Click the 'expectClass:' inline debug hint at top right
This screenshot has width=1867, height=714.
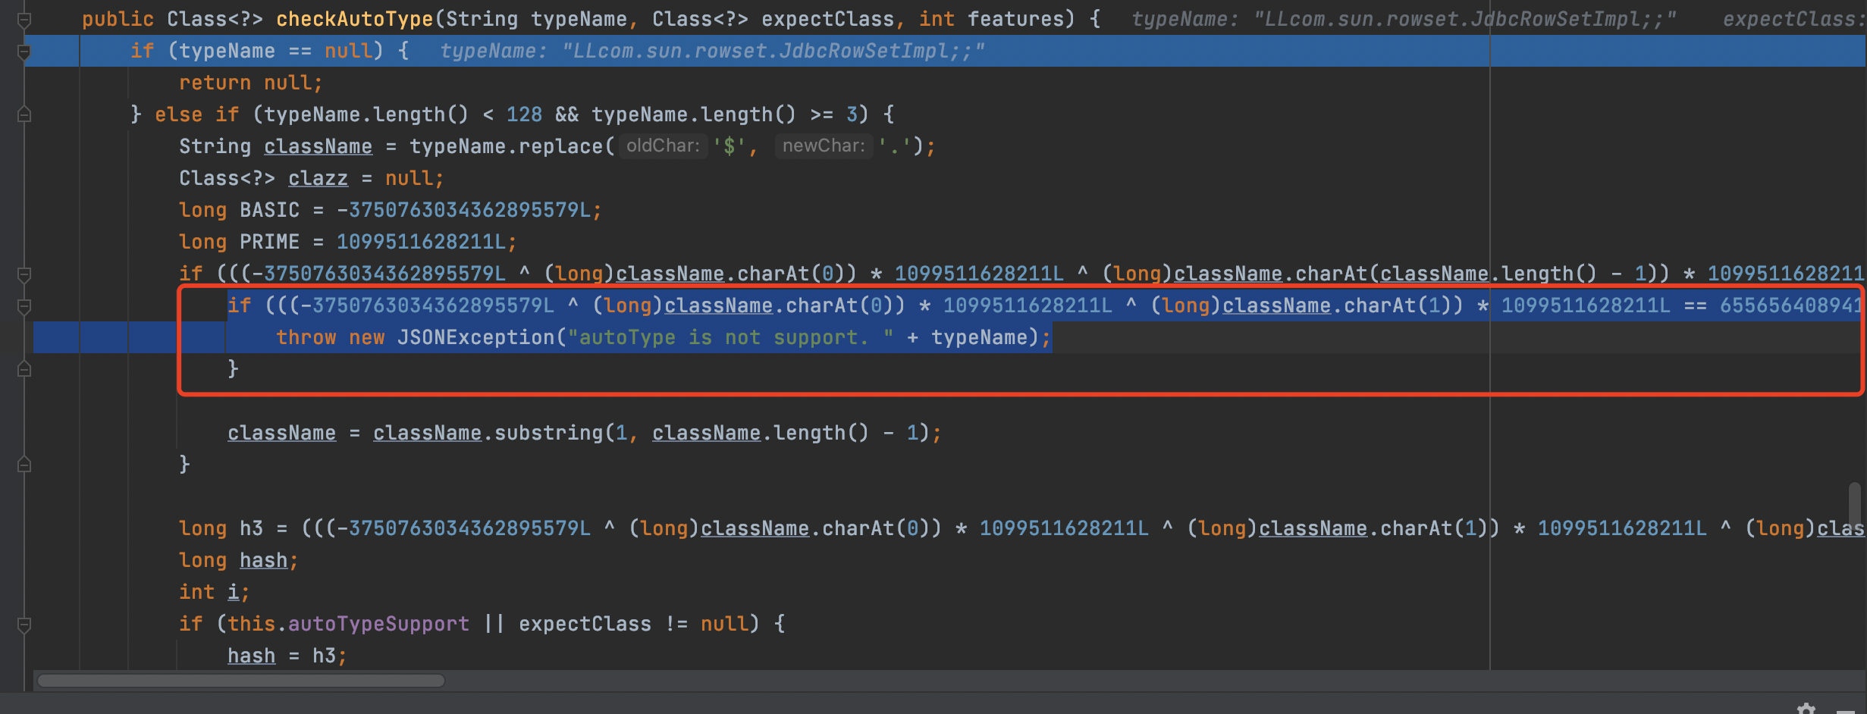pos(1793,19)
